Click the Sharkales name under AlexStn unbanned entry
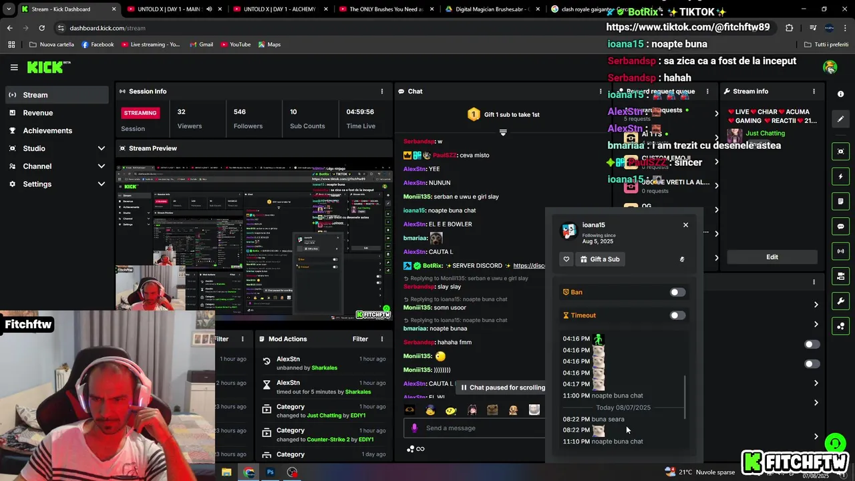This screenshot has width=855, height=481. 324,368
